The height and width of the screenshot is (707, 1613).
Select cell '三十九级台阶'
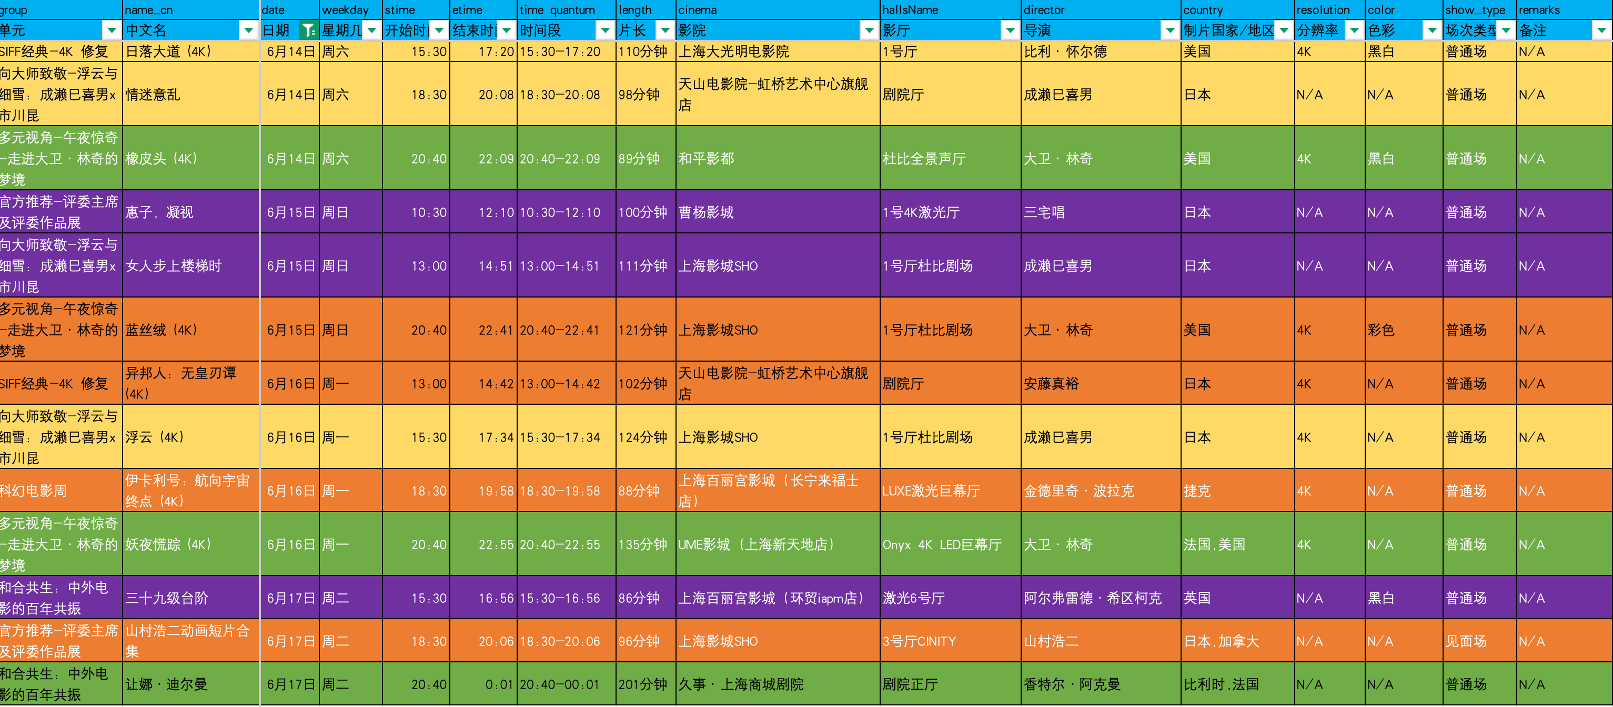(191, 598)
